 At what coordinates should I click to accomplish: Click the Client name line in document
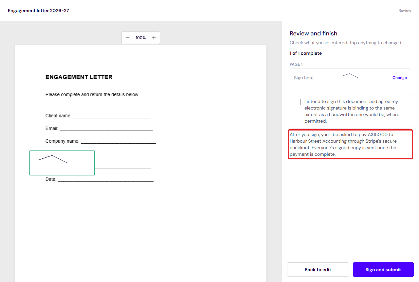pos(98,116)
